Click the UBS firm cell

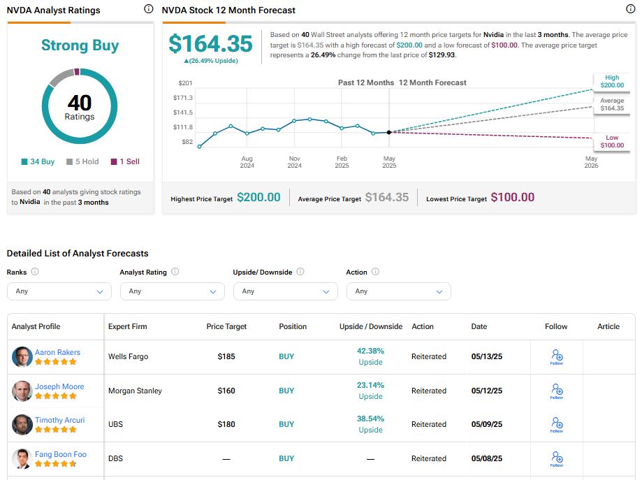(115, 425)
